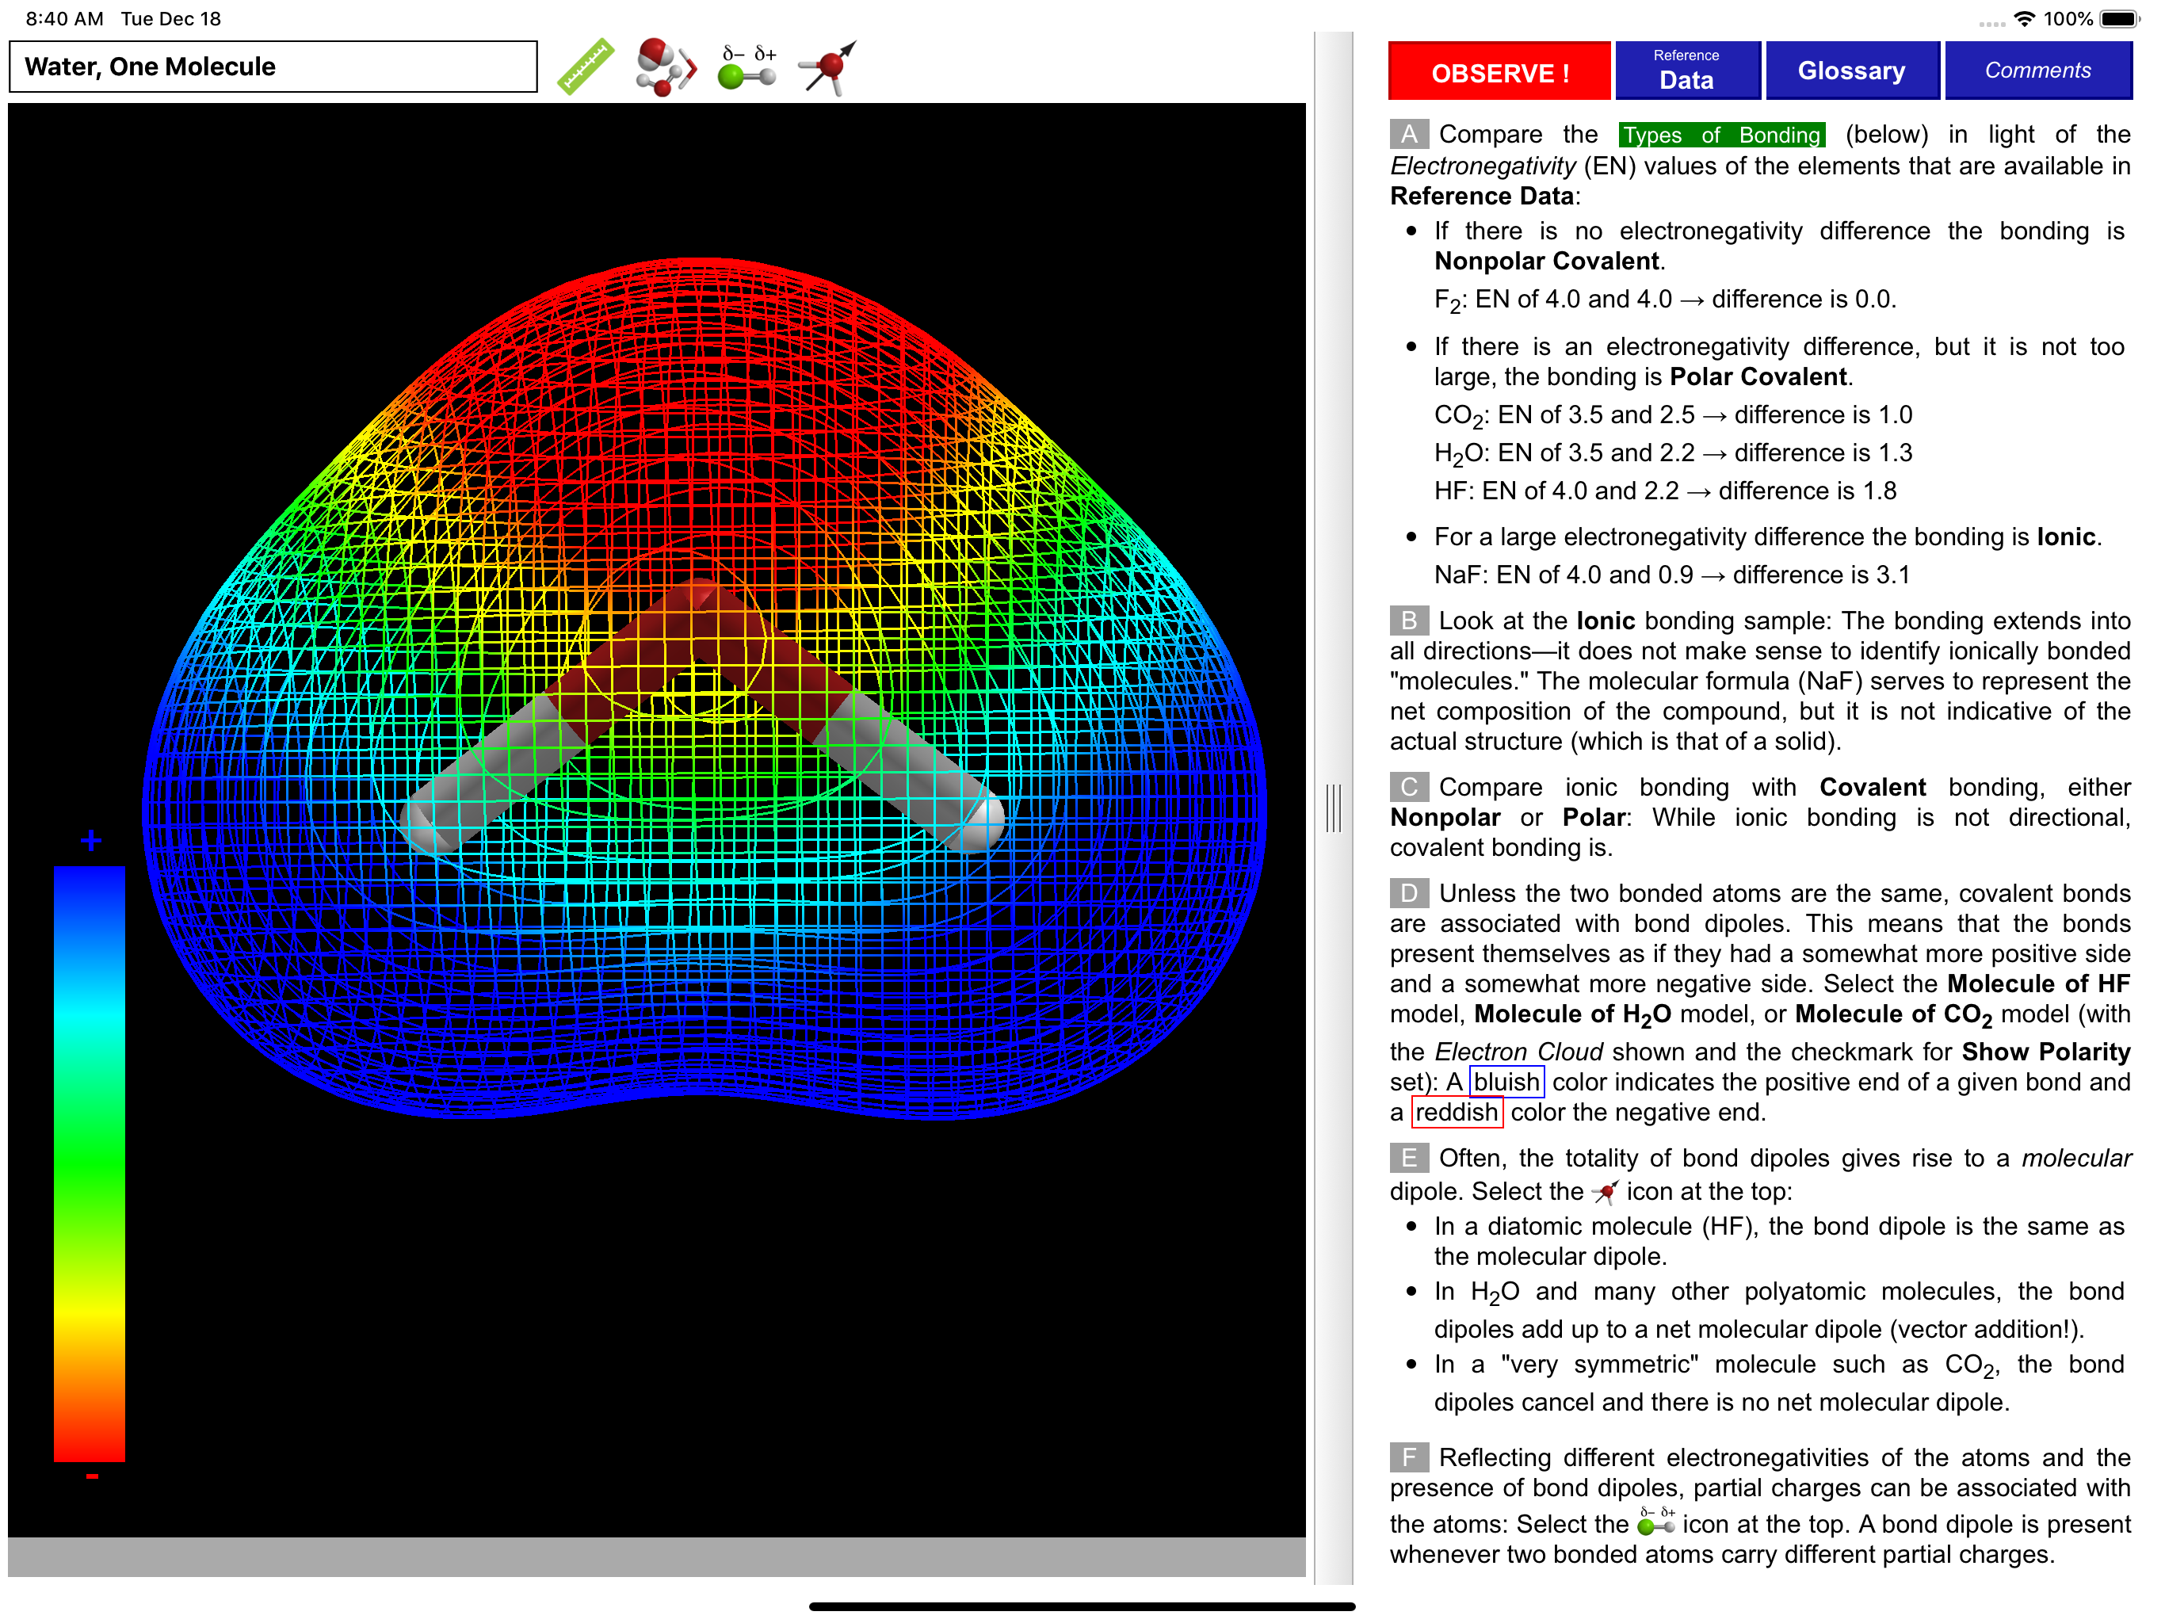
Task: Show the molecular dipole arrow icon
Action: (828, 67)
